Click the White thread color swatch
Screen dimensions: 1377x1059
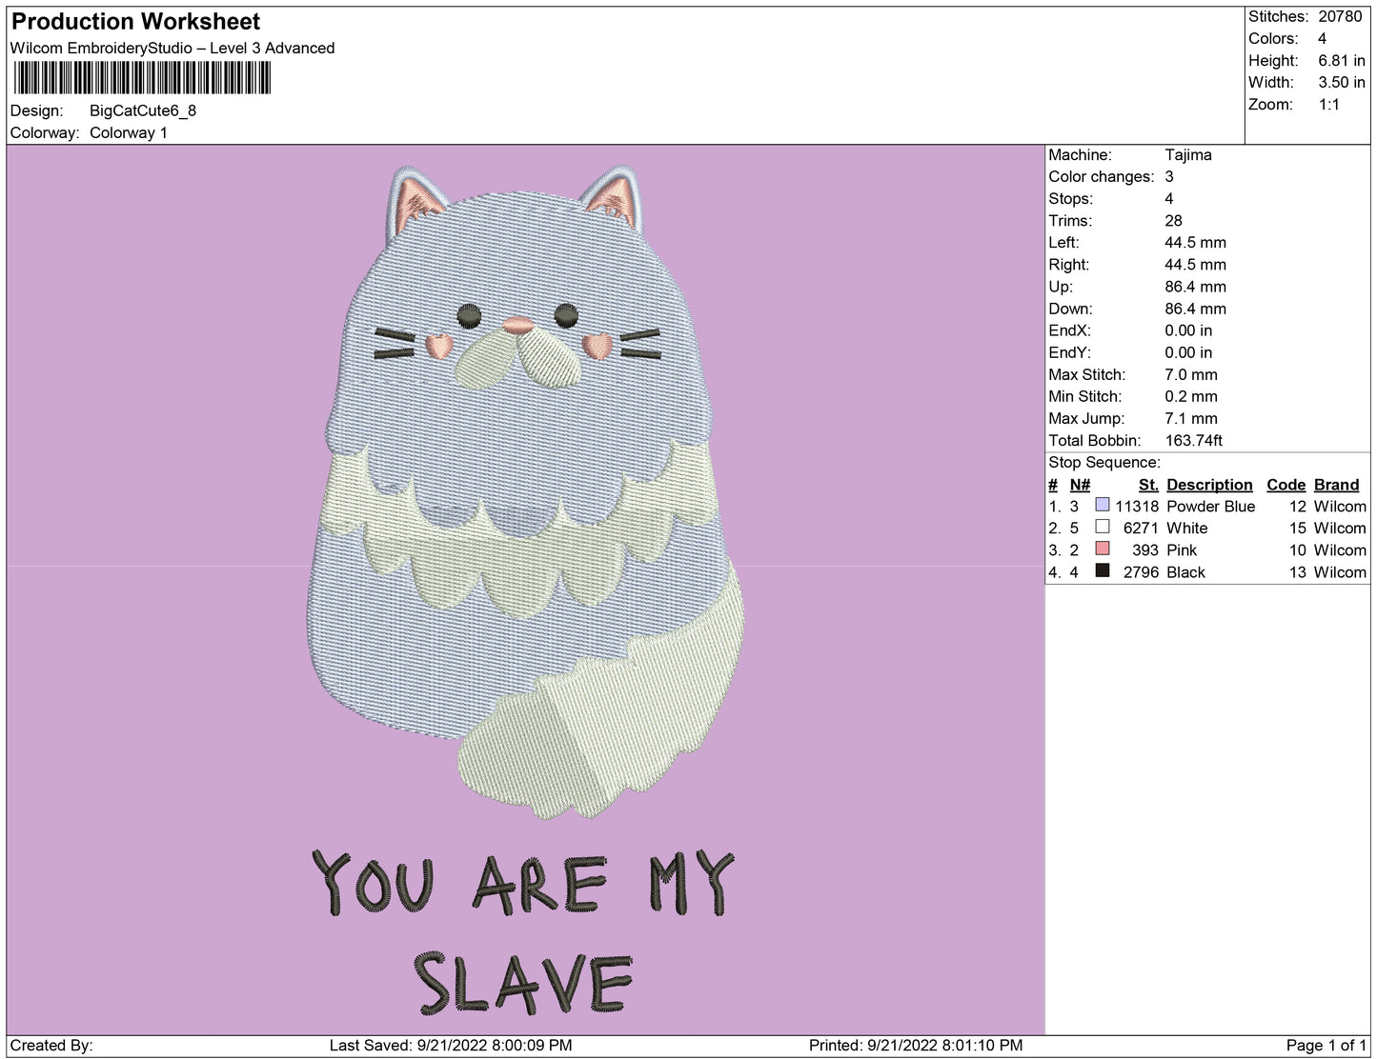(x=1103, y=527)
